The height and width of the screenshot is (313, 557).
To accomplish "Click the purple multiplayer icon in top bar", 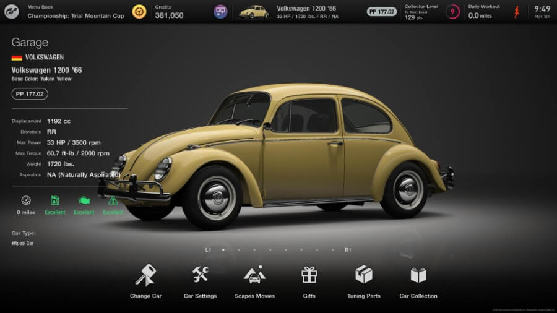I will coord(220,12).
